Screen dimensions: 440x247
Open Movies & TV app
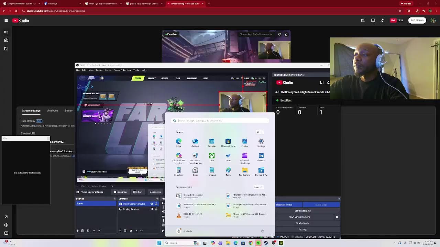pos(261,172)
